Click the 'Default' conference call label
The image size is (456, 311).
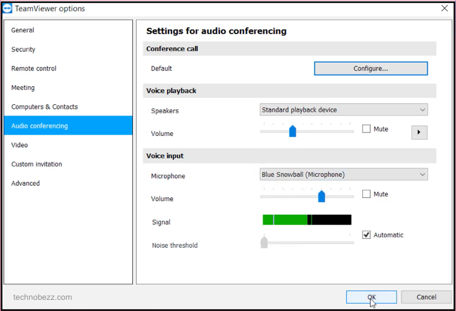click(x=162, y=69)
